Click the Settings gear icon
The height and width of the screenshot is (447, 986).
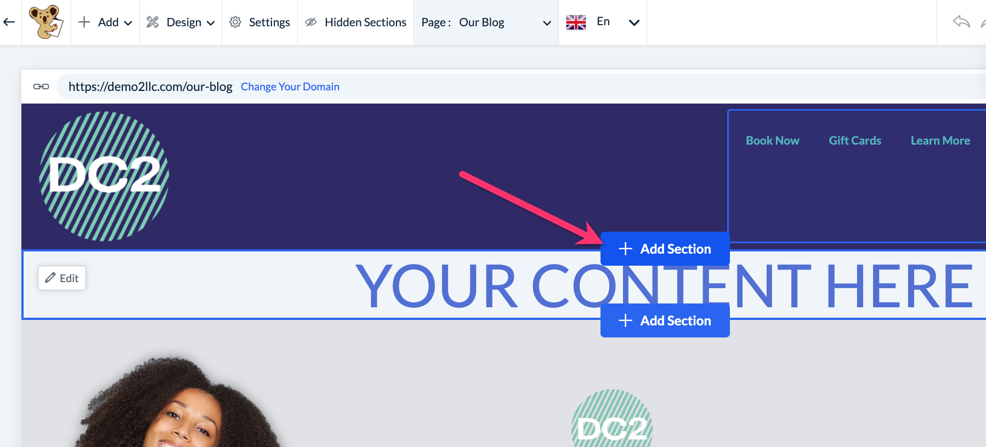(x=235, y=22)
